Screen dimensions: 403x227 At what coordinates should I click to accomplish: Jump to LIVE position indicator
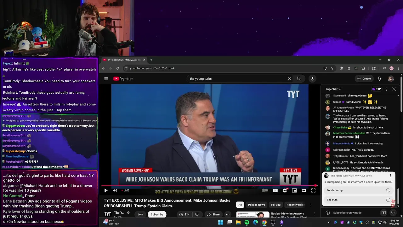(125, 190)
